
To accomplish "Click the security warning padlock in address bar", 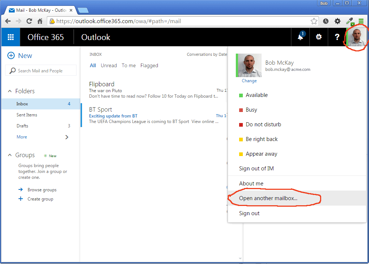I will pos(52,21).
